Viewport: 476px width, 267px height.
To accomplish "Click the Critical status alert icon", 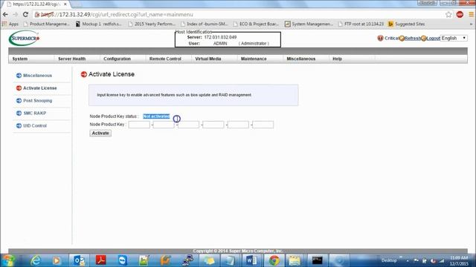I will (x=380, y=38).
